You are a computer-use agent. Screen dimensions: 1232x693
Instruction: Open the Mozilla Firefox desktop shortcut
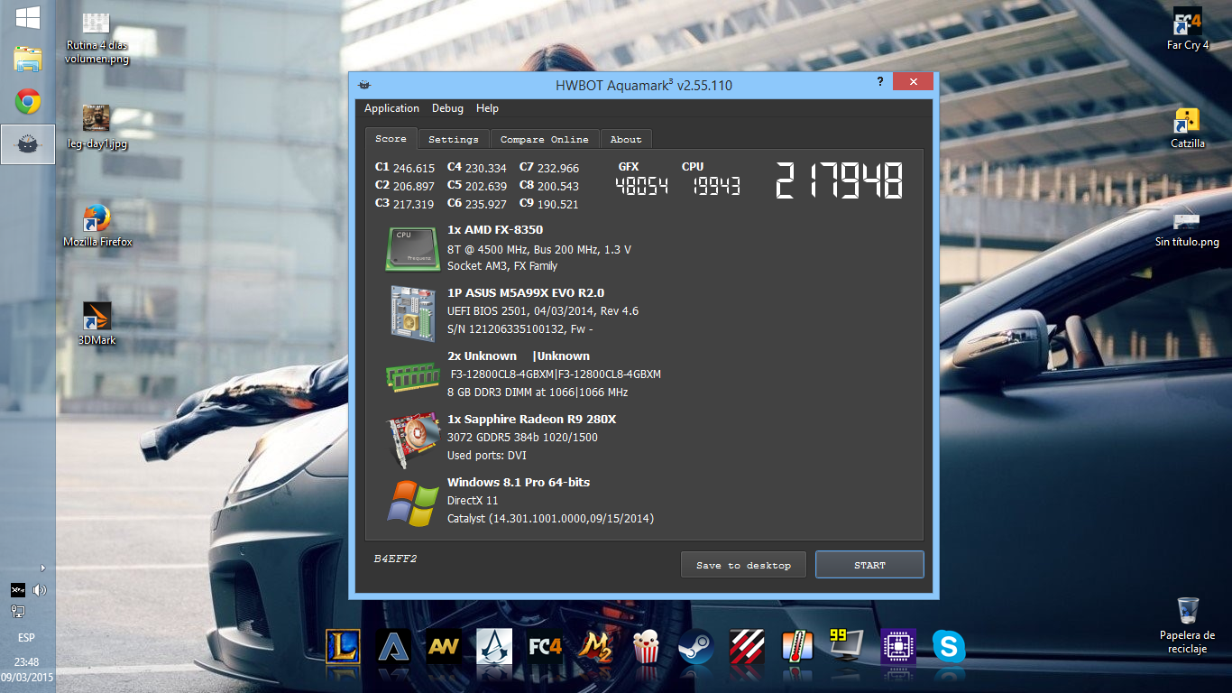pyautogui.click(x=97, y=225)
